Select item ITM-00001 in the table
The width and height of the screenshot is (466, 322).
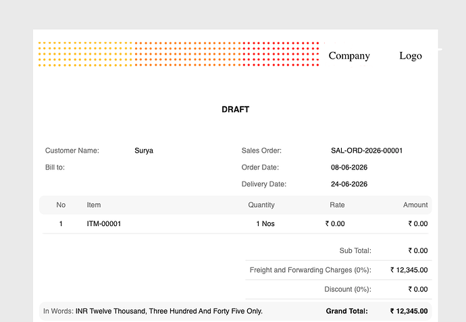tap(104, 223)
